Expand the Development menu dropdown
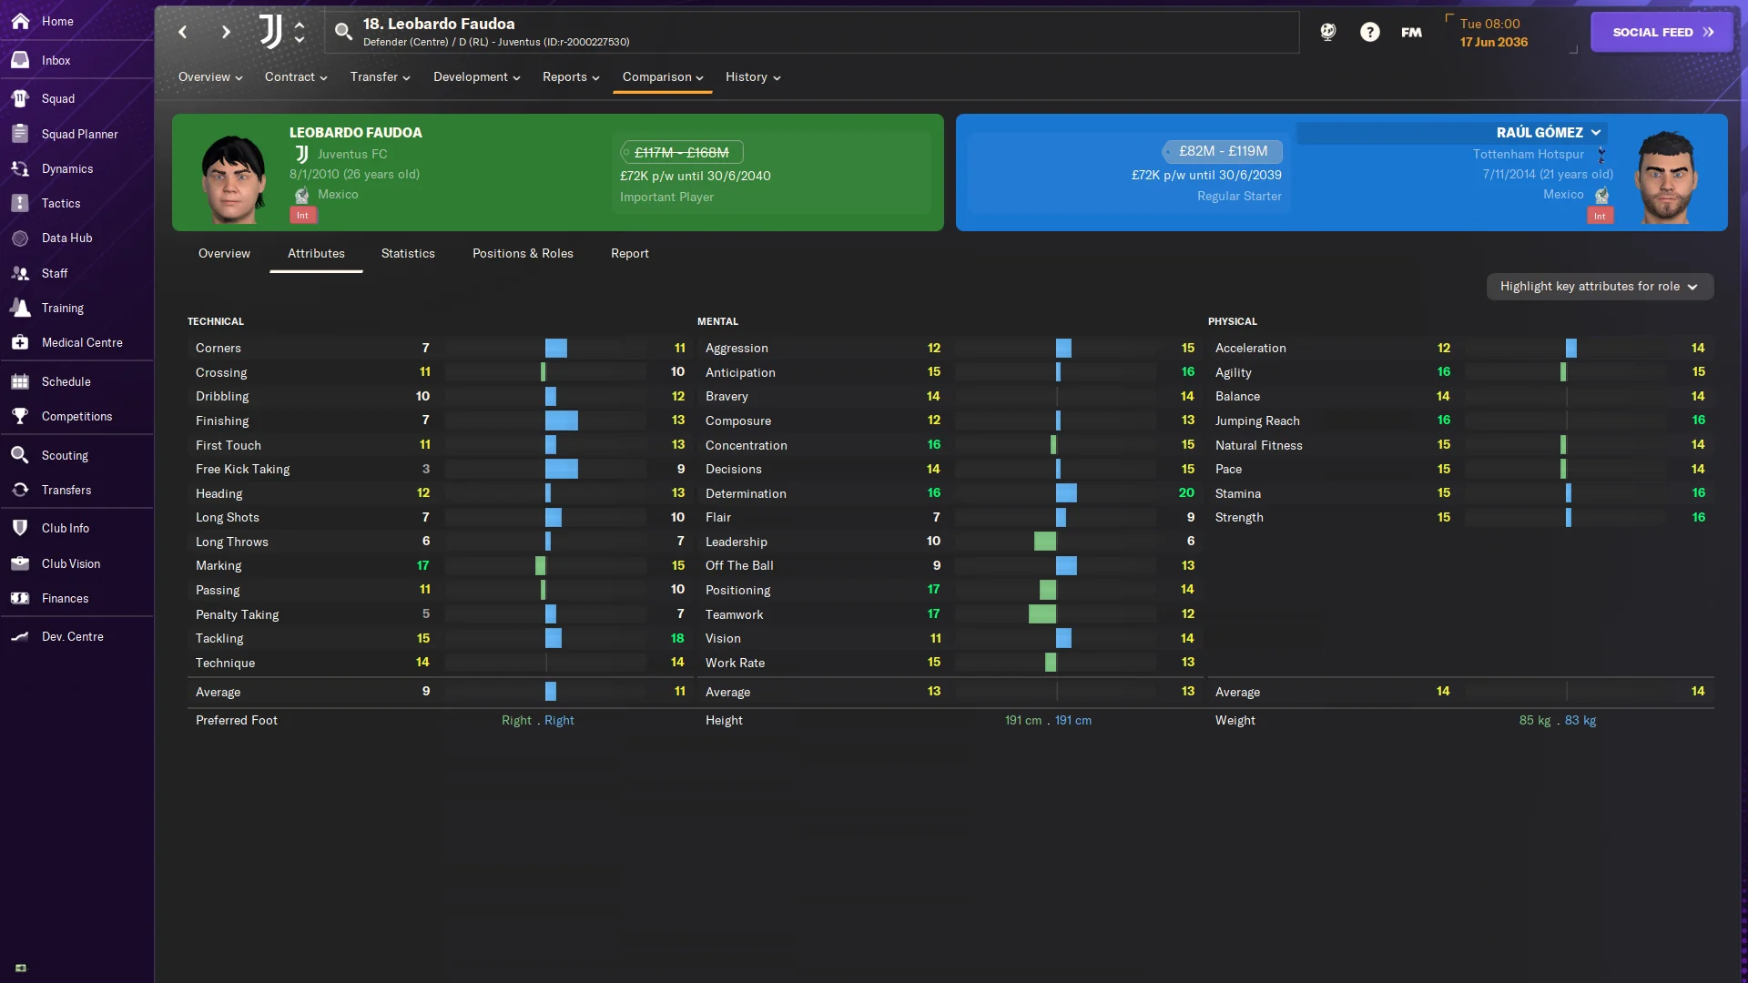The height and width of the screenshot is (983, 1748). pyautogui.click(x=477, y=77)
